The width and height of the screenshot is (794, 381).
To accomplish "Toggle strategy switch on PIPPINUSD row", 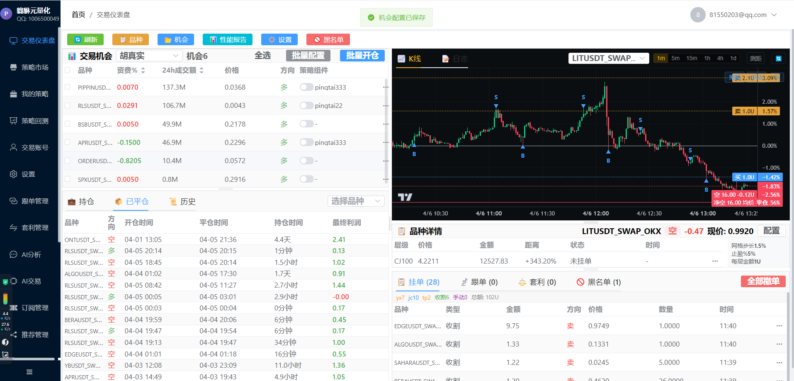I will coord(306,87).
